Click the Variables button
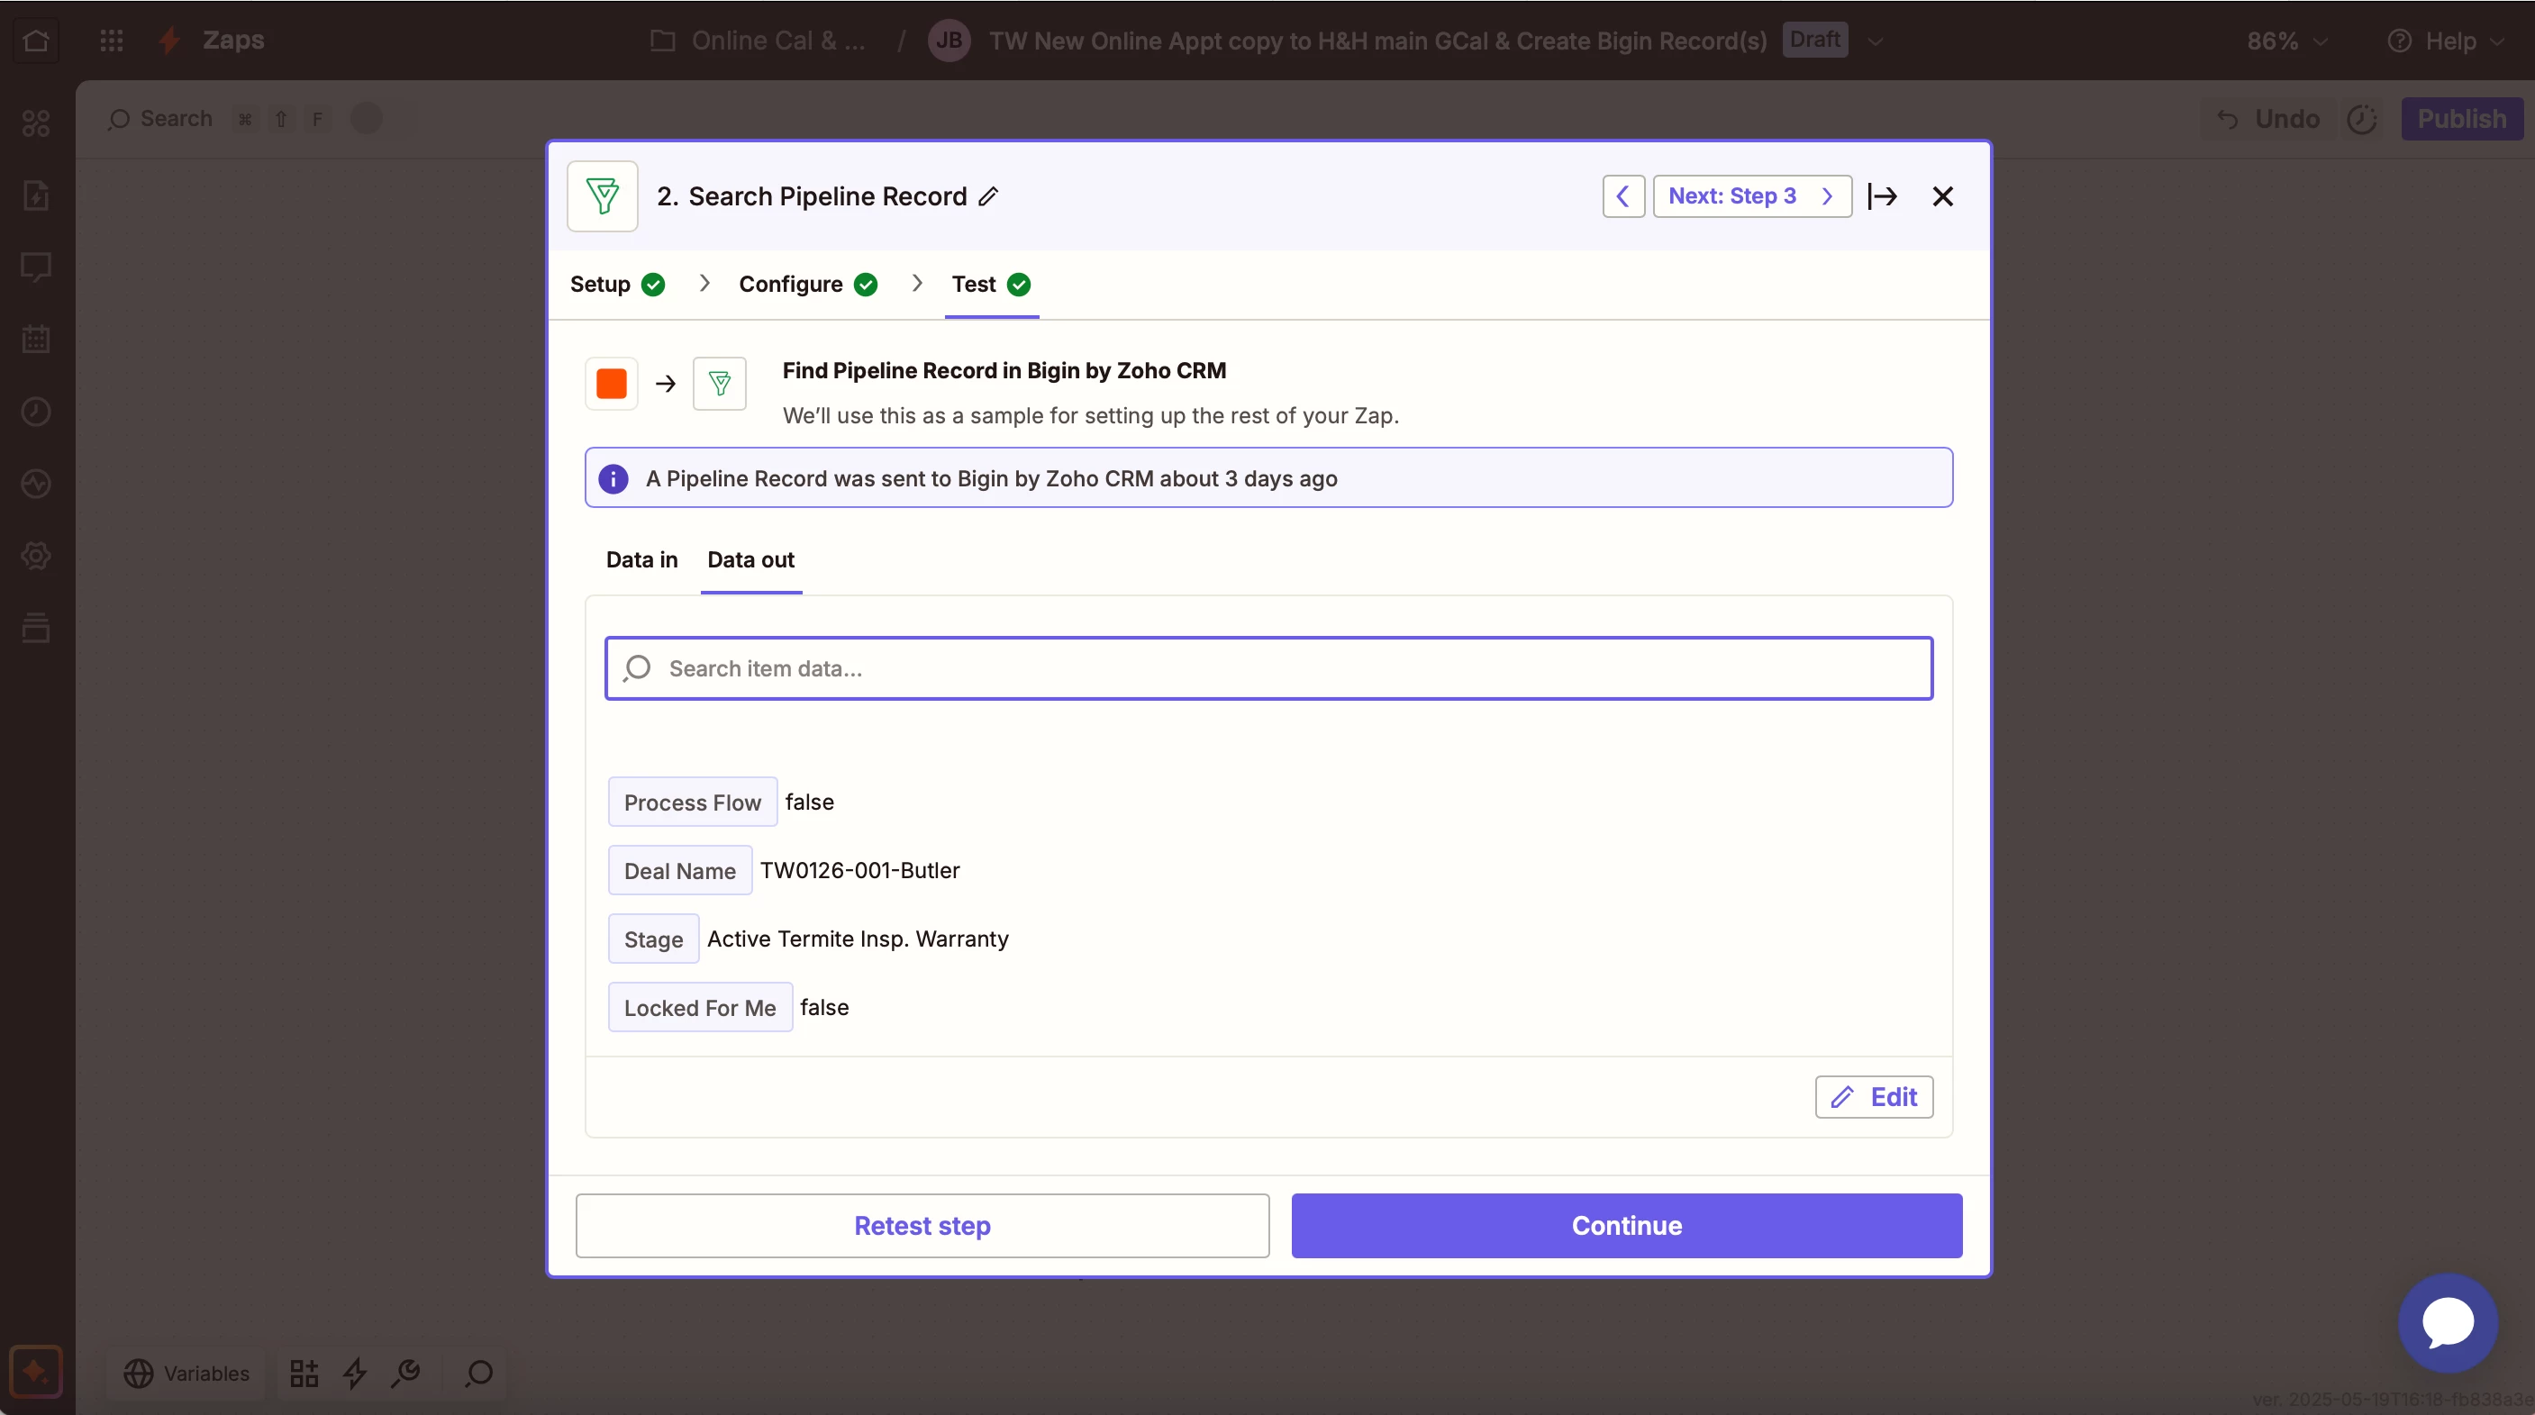This screenshot has width=2535, height=1415. tap(186, 1373)
